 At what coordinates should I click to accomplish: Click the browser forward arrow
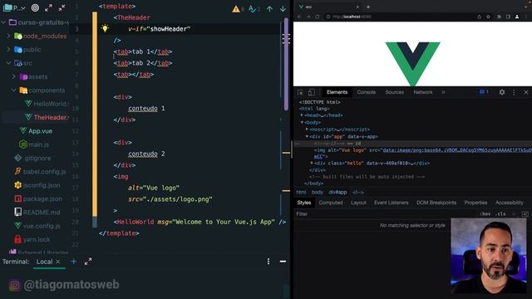pos(308,17)
